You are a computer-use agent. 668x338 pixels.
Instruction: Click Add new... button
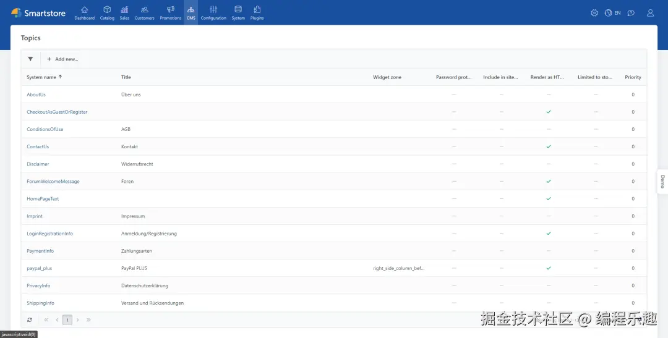[62, 59]
